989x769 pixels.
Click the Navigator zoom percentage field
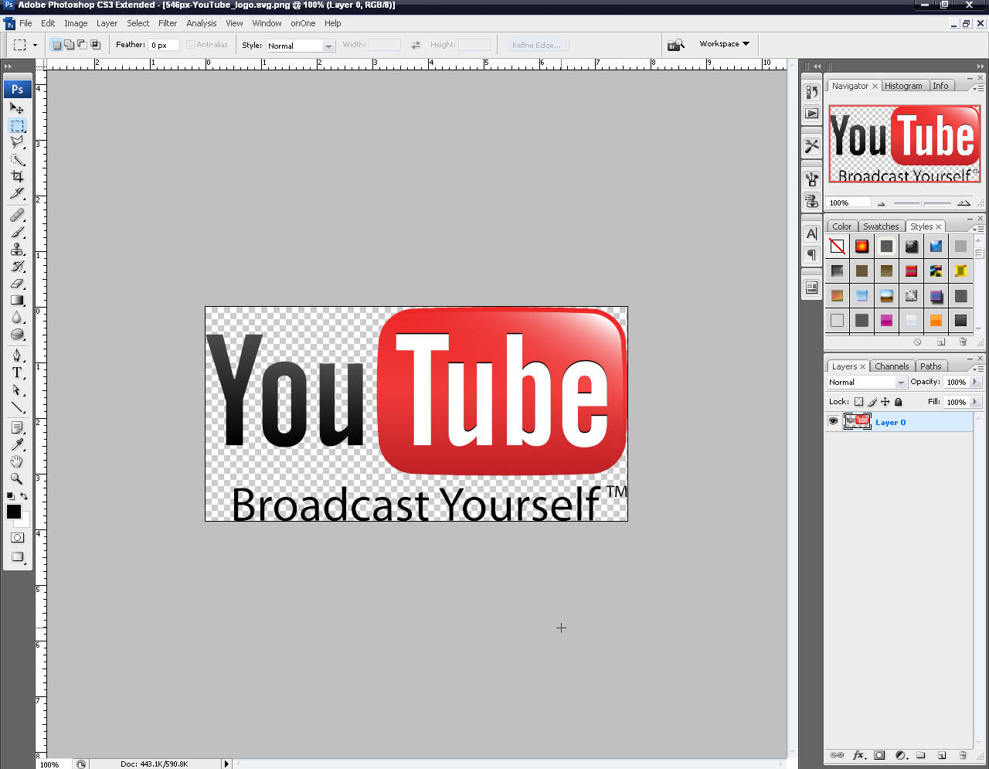(x=848, y=202)
